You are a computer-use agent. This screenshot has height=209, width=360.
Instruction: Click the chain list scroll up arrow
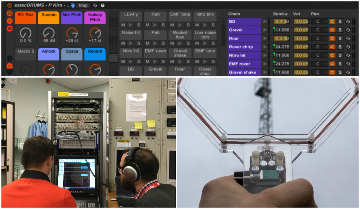223,20
